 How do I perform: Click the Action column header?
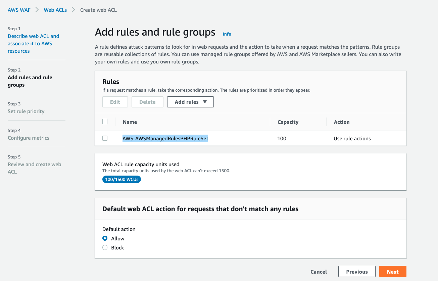click(341, 122)
